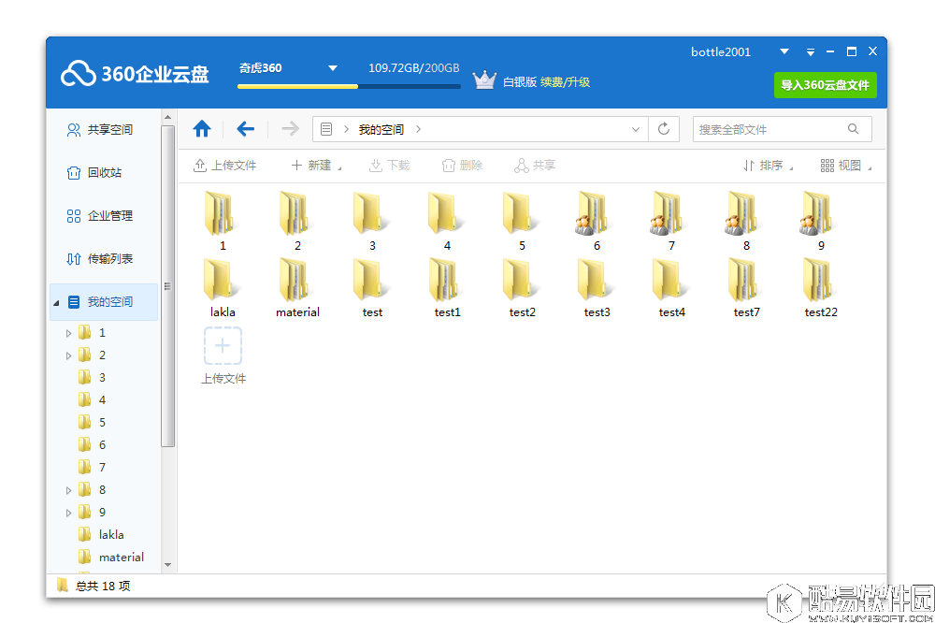Open the breadcrumb path dropdown arrow
This screenshot has height=623, width=935.
[x=636, y=129]
